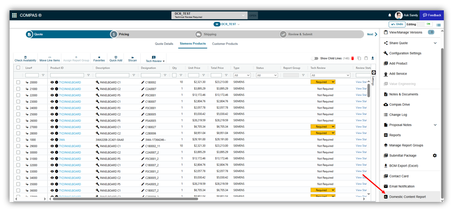The width and height of the screenshot is (458, 215).
Task: Open the Tech Review filter All dropdown
Action: 330,75
